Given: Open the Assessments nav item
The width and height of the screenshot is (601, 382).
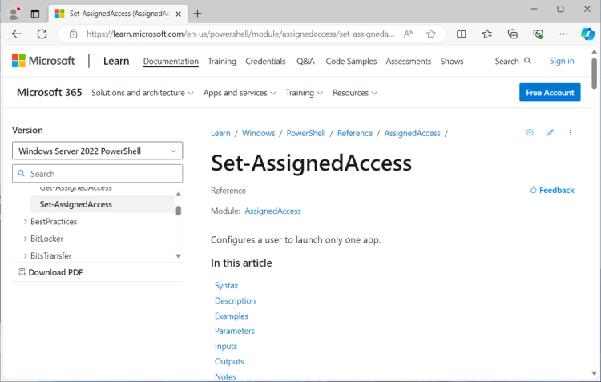Looking at the screenshot, I should click(408, 62).
